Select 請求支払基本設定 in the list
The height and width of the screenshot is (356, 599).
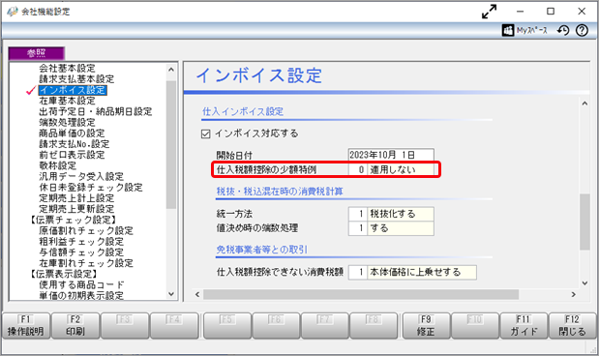[76, 79]
